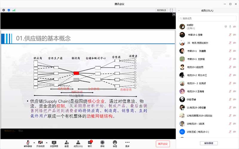Click the Leave Meeting (离开会议) button
The image size is (239, 149).
[x=163, y=144]
